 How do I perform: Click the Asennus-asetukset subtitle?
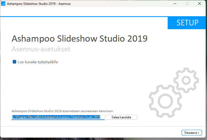[41, 49]
